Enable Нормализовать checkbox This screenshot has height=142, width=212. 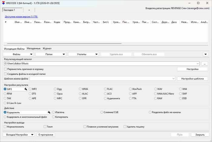[5, 127]
